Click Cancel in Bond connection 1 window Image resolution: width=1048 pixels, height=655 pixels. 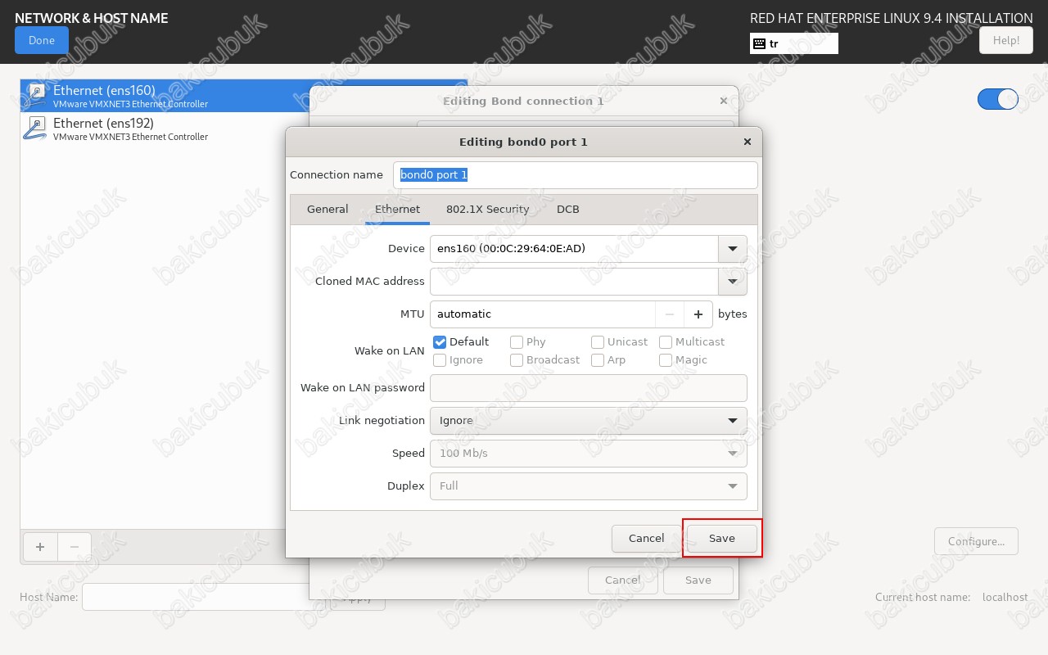pos(623,580)
